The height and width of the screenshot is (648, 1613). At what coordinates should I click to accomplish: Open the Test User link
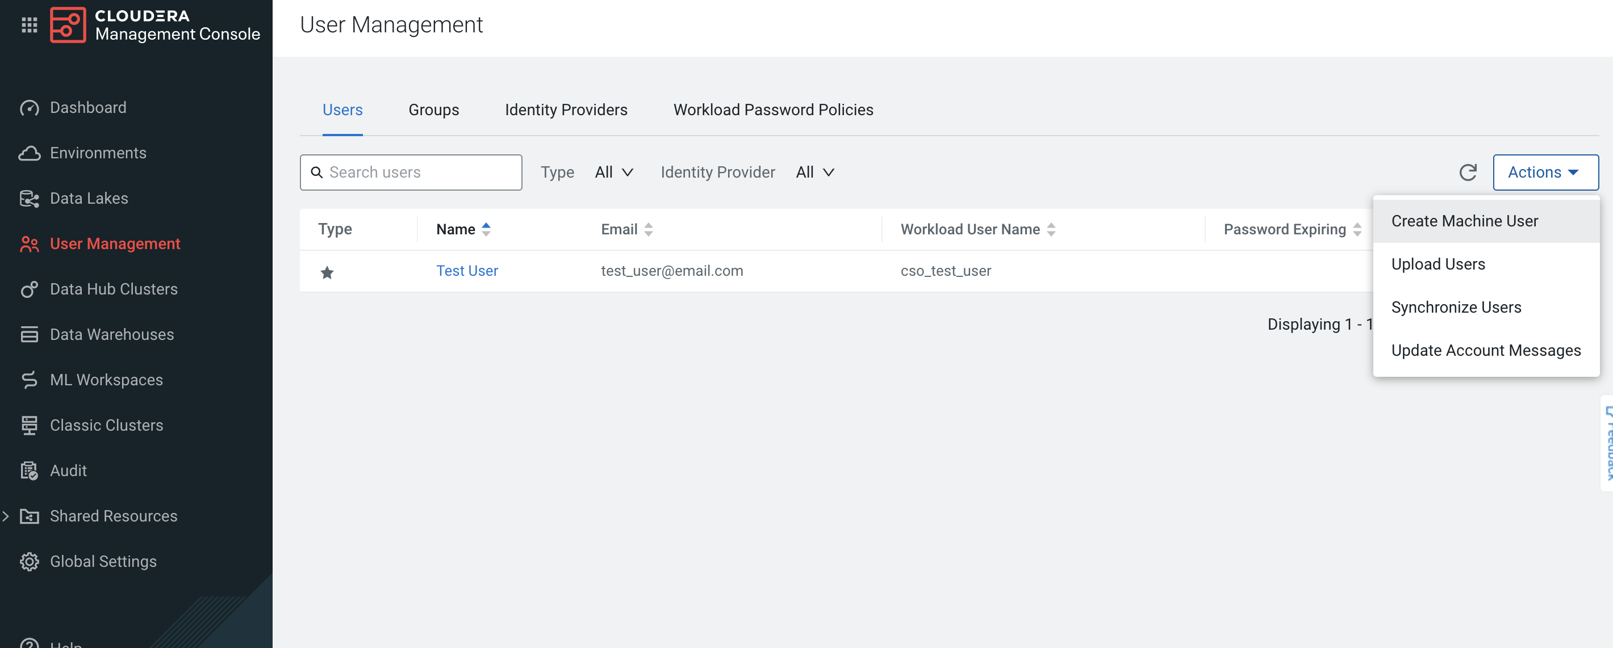(x=466, y=271)
